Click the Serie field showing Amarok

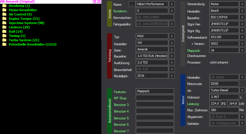tap(152, 49)
